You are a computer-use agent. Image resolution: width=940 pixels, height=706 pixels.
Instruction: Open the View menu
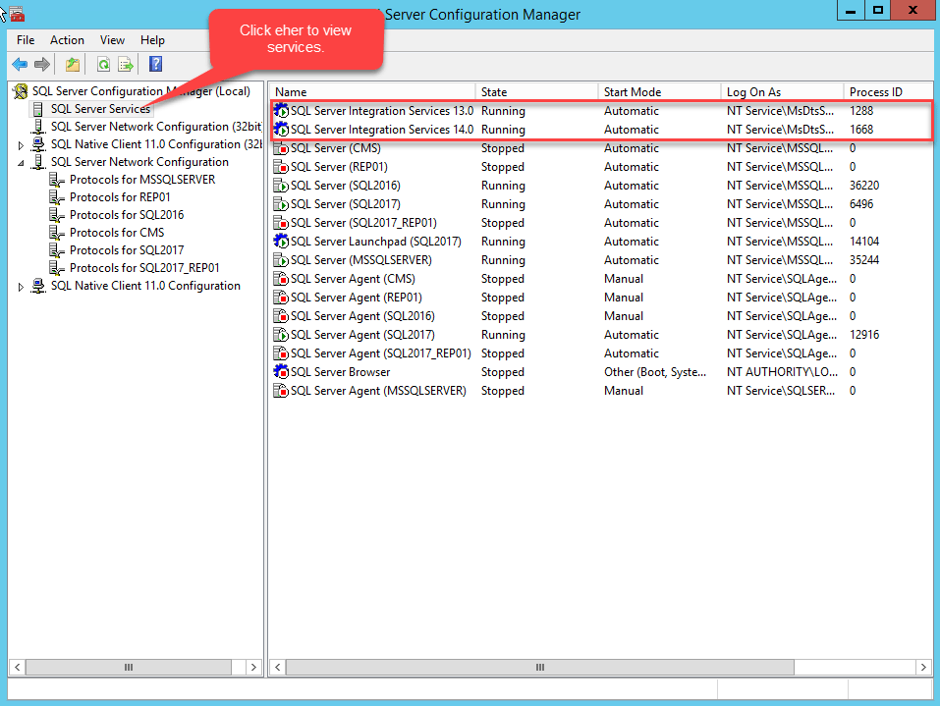(x=112, y=40)
